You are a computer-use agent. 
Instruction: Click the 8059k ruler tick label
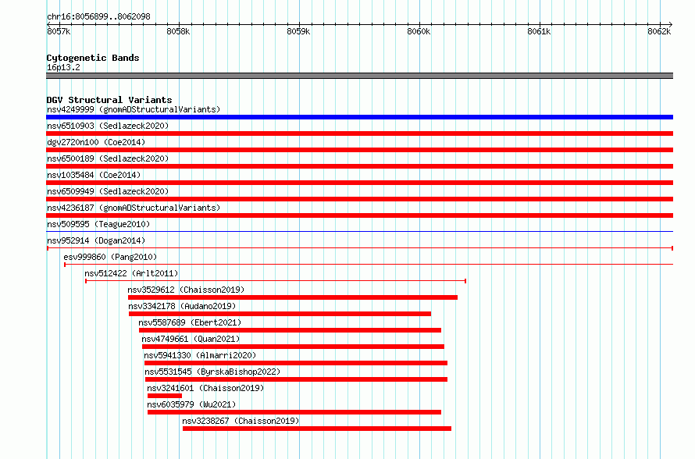tap(298, 31)
